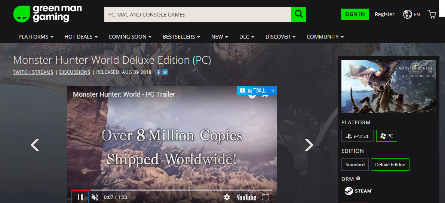Share the YouTube video via arrow icon
The height and width of the screenshot is (203, 445).
tap(265, 96)
